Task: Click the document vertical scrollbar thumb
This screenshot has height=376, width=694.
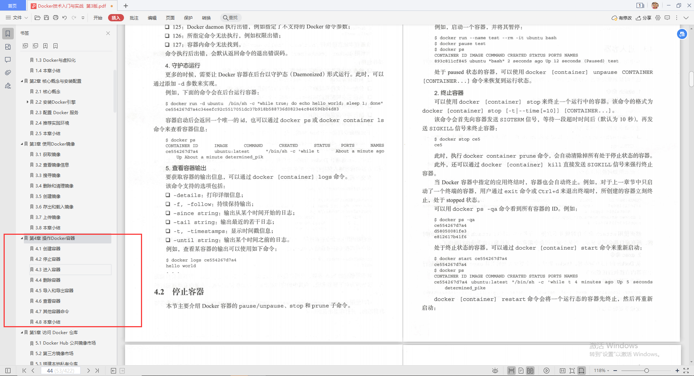Action: click(x=691, y=79)
